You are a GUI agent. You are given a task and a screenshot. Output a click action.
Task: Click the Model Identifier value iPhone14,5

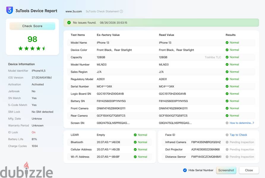pos(39,71)
